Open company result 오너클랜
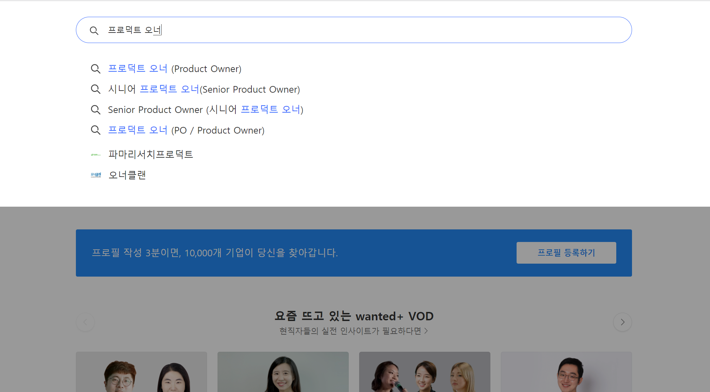Image resolution: width=710 pixels, height=392 pixels. (127, 175)
